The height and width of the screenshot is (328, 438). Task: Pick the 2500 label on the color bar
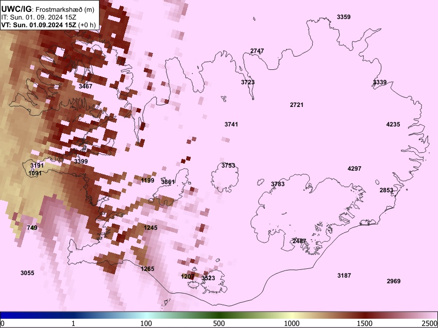click(430, 323)
